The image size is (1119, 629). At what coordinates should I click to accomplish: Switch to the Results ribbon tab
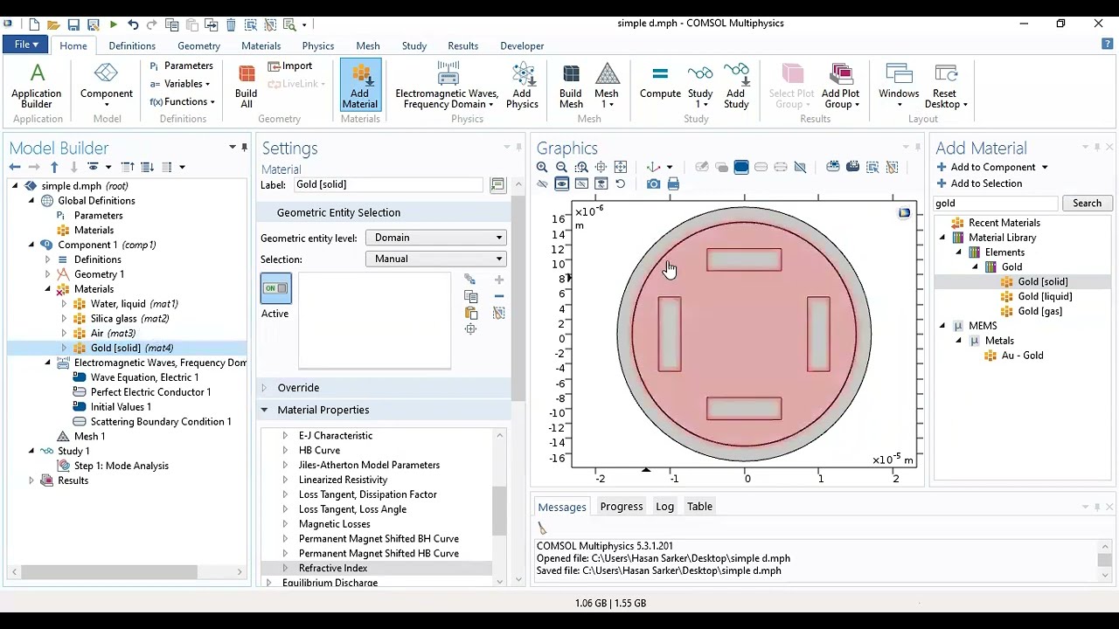(462, 45)
